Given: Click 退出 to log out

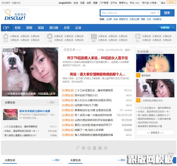Looking at the screenshot, I should coord(163,3).
